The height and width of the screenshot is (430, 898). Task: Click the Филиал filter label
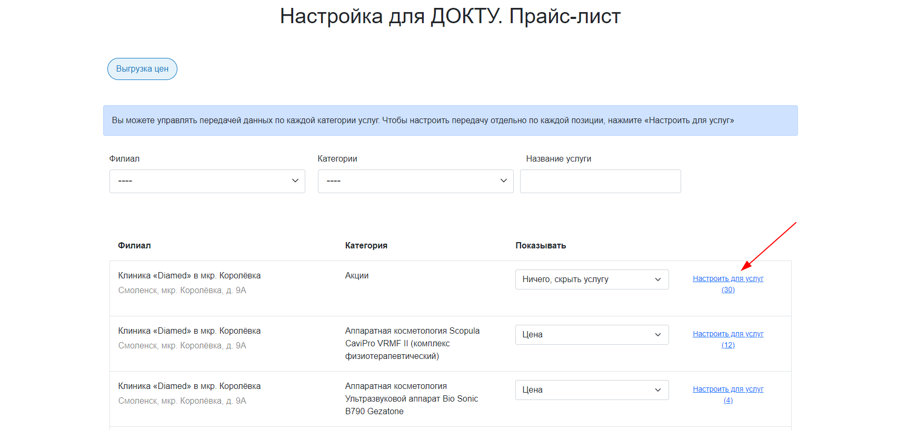point(124,159)
